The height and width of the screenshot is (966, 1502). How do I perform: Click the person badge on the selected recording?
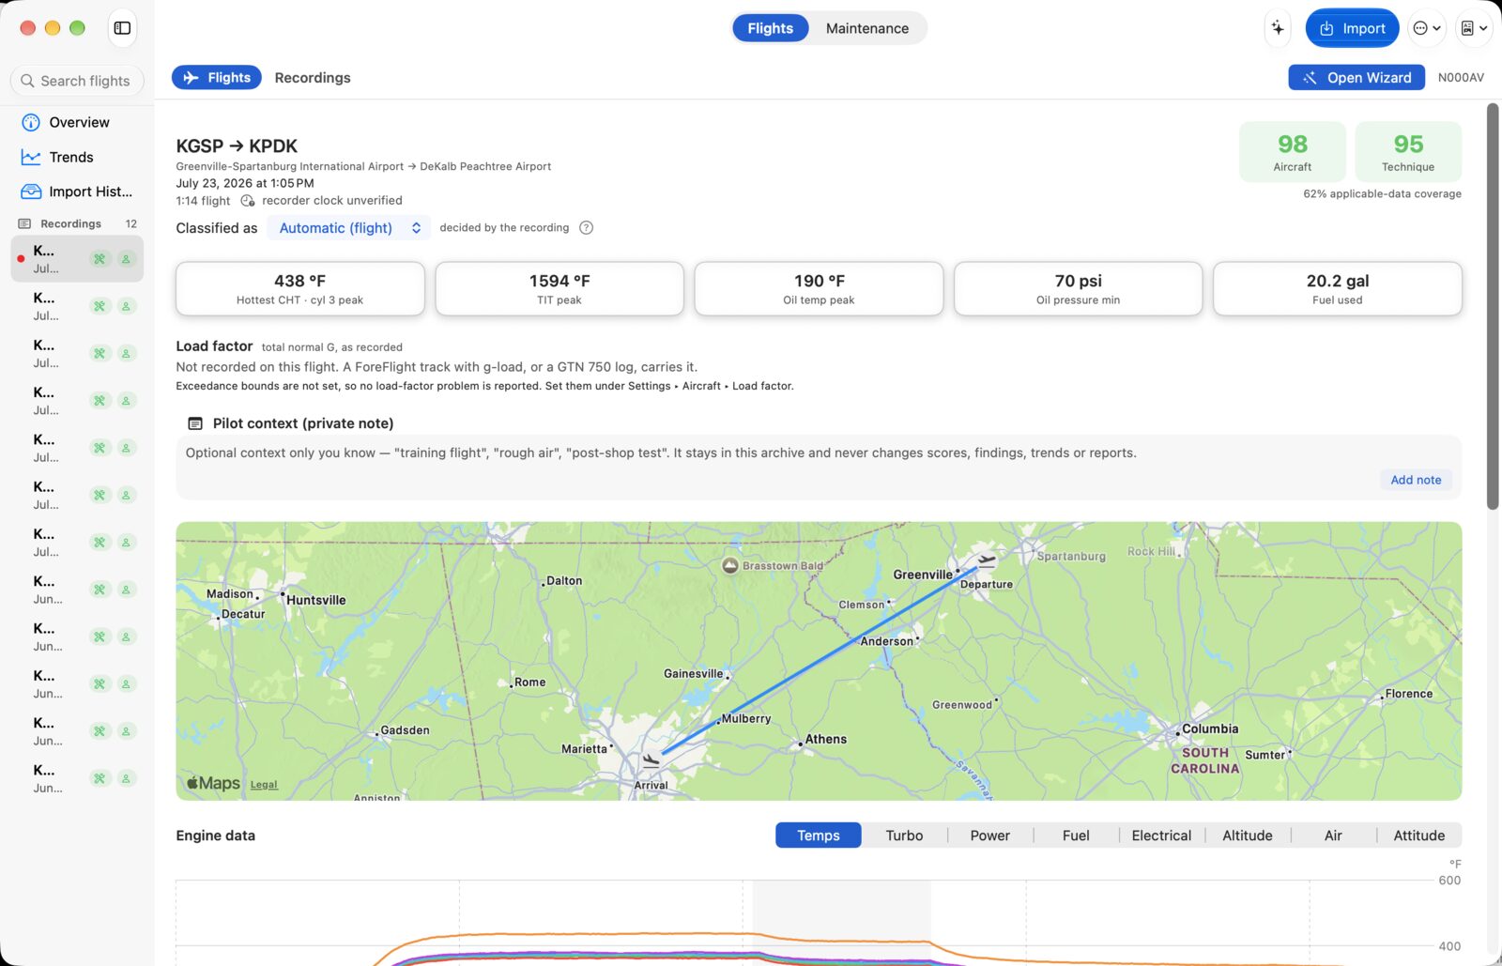tap(126, 259)
